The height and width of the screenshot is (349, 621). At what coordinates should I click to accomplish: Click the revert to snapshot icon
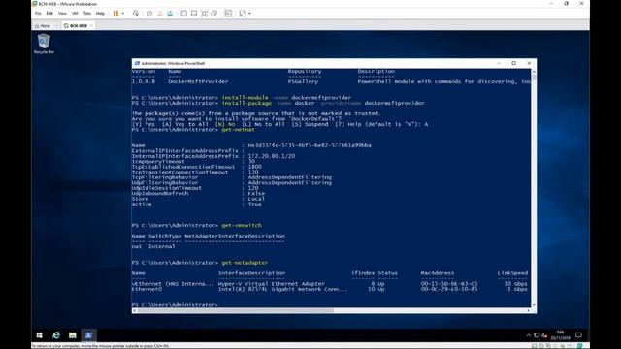[x=160, y=13]
